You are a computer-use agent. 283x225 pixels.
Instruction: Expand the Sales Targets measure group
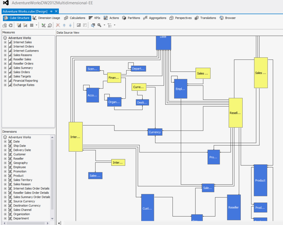coord(5,76)
